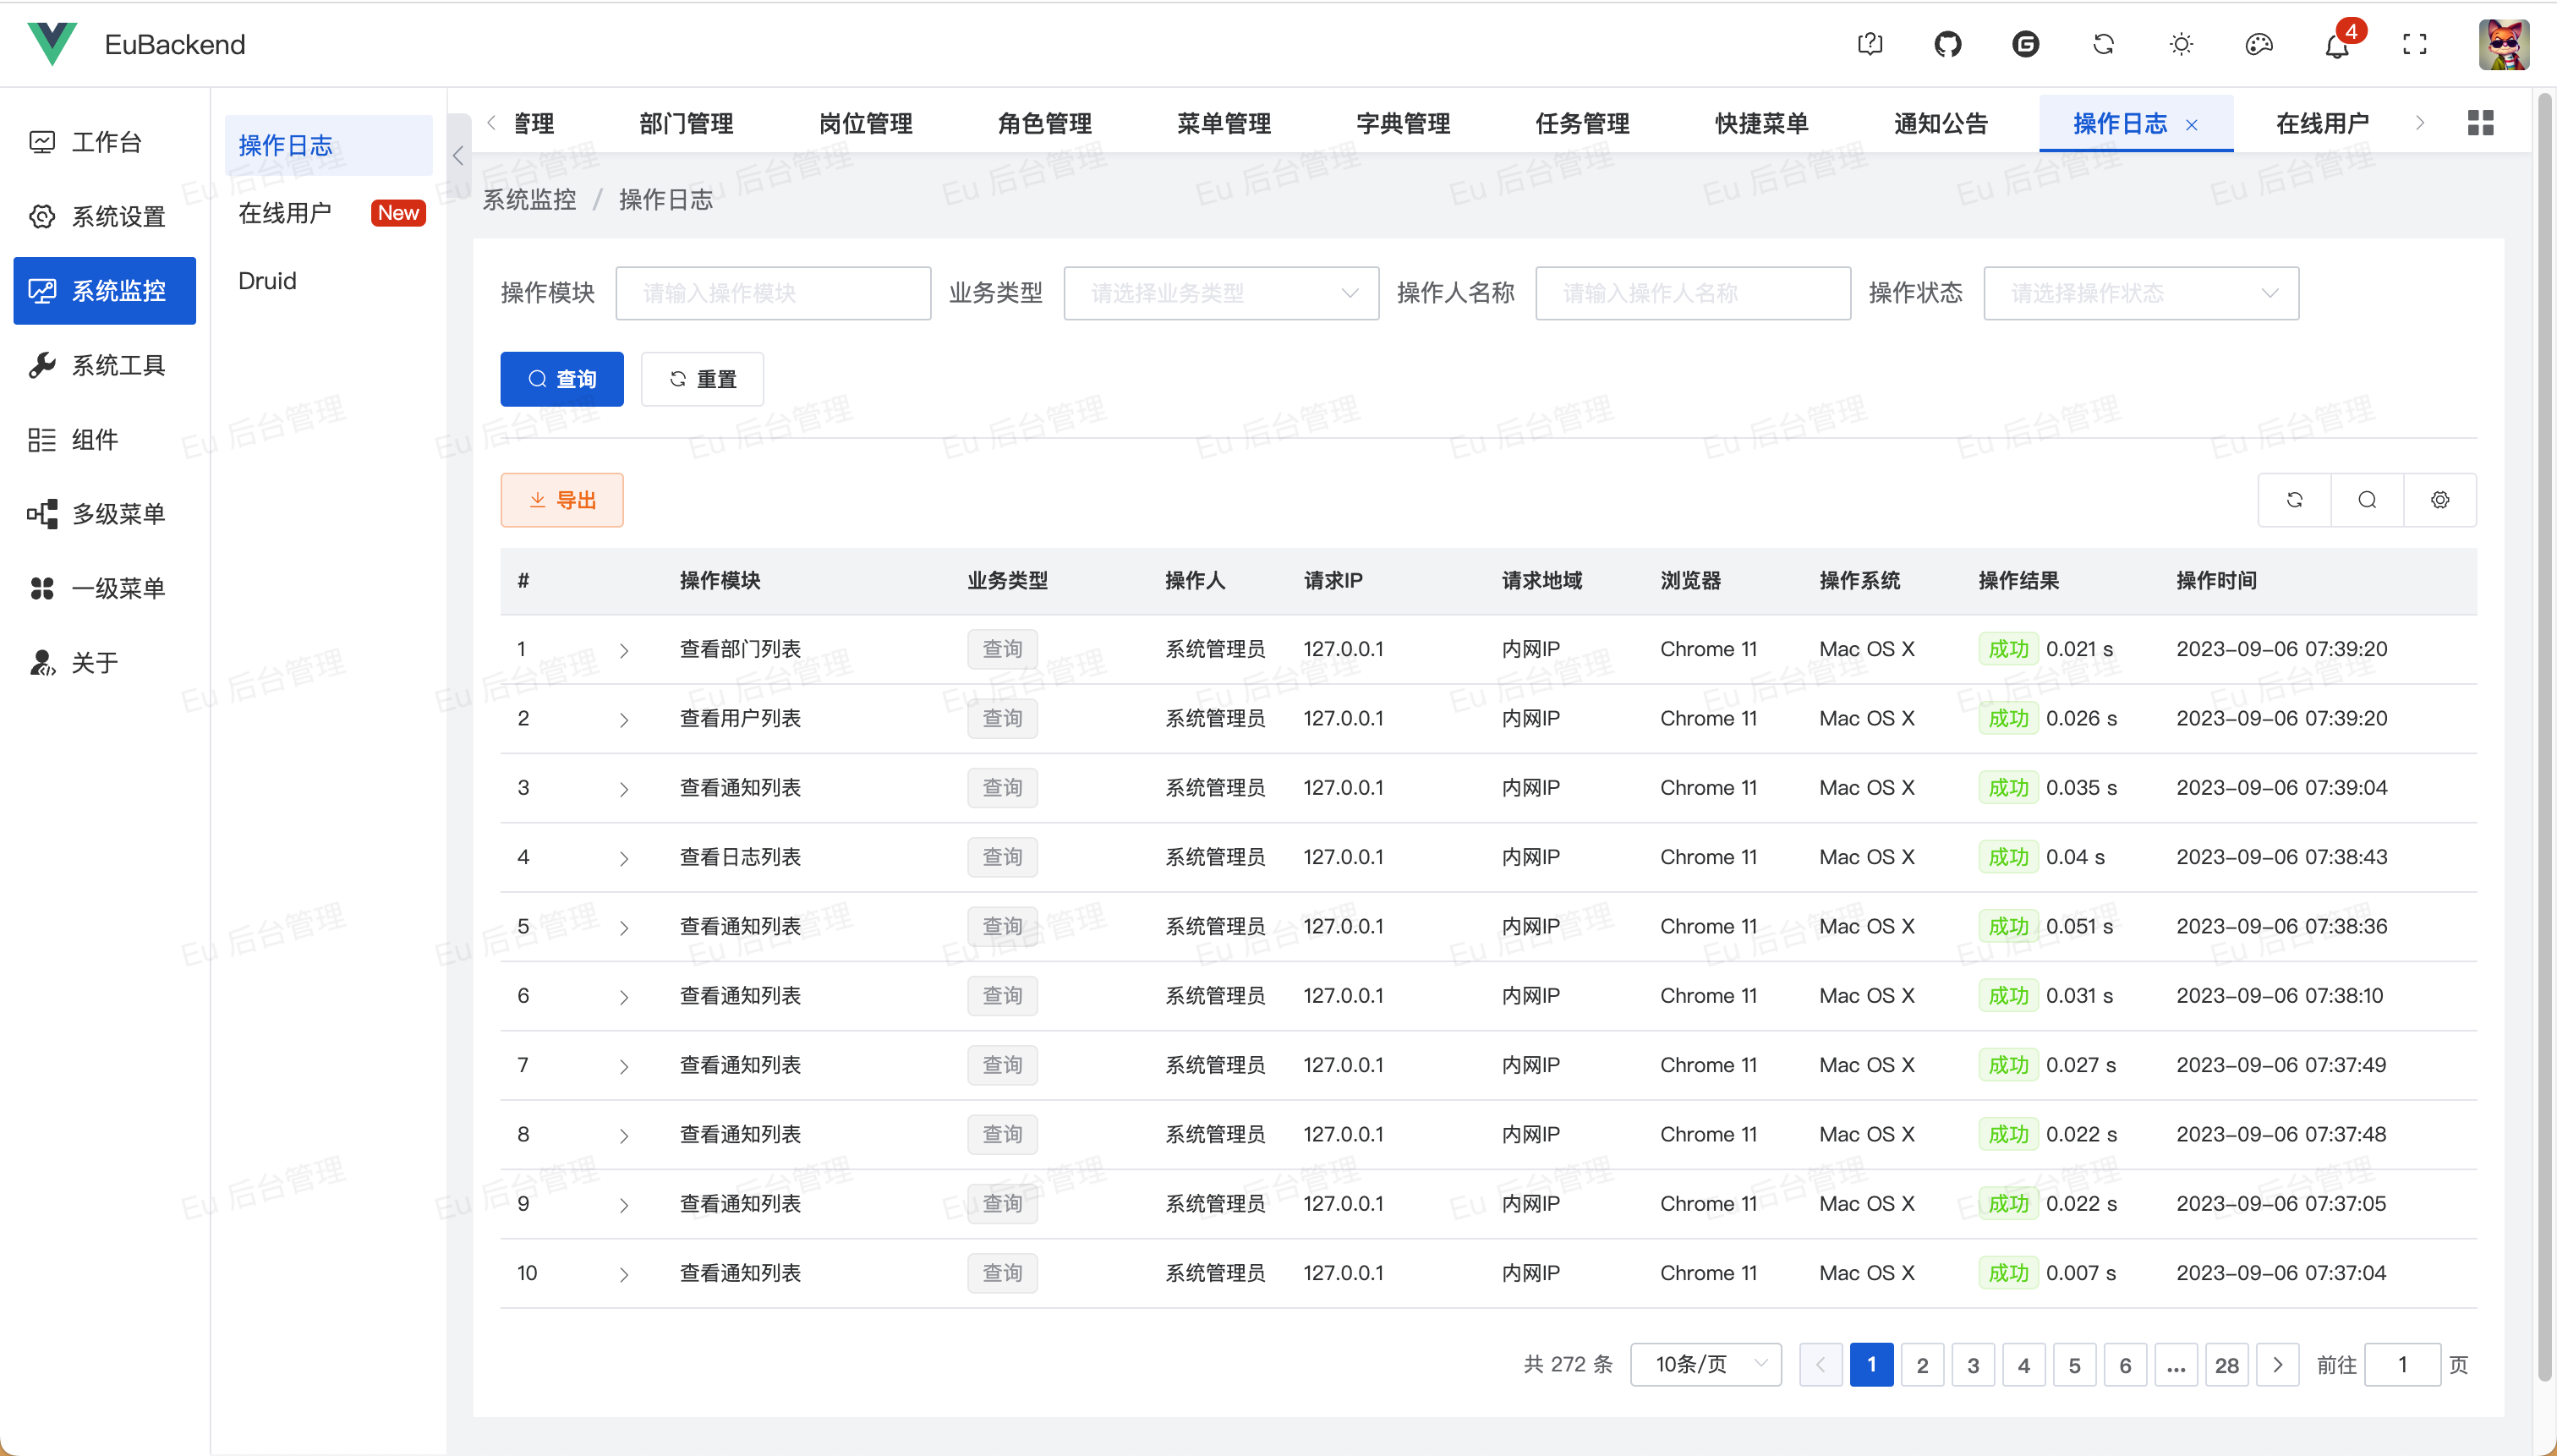Toggle search area with magnifier icon
Image resolution: width=2557 pixels, height=1456 pixels.
tap(2367, 500)
